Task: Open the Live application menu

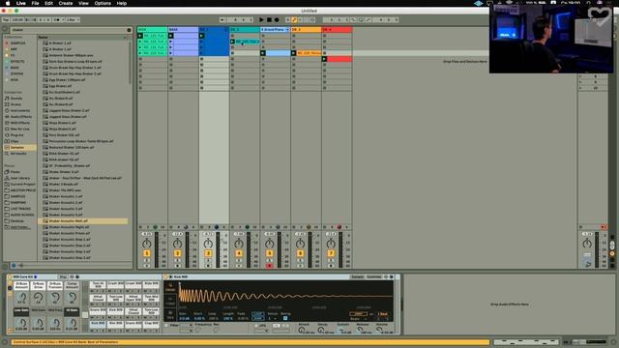Action: (x=21, y=3)
